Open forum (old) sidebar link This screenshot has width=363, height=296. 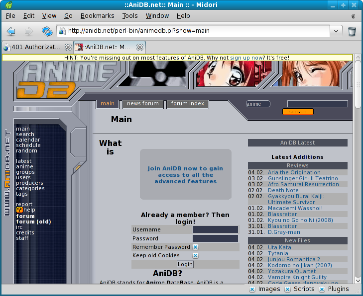pyautogui.click(x=33, y=222)
